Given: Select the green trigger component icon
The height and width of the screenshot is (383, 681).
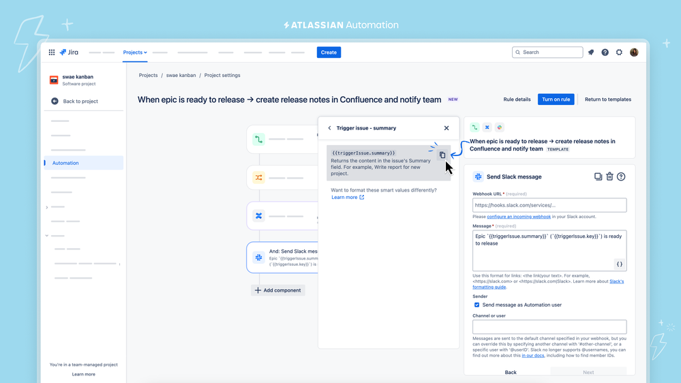Looking at the screenshot, I should (x=258, y=140).
